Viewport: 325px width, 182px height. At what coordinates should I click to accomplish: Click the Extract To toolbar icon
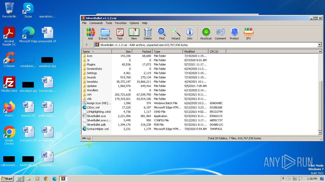(105, 34)
